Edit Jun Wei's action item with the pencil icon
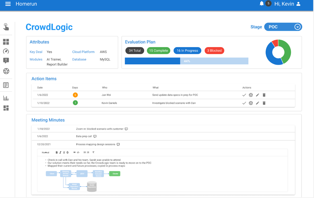Screen dimensions: 314x198 pyautogui.click(x=258, y=95)
